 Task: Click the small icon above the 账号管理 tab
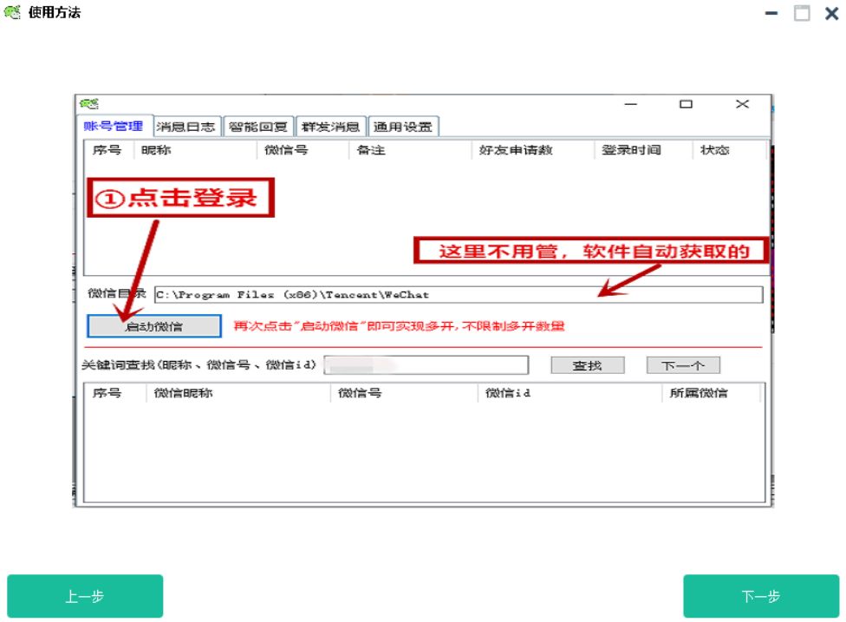pyautogui.click(x=88, y=104)
